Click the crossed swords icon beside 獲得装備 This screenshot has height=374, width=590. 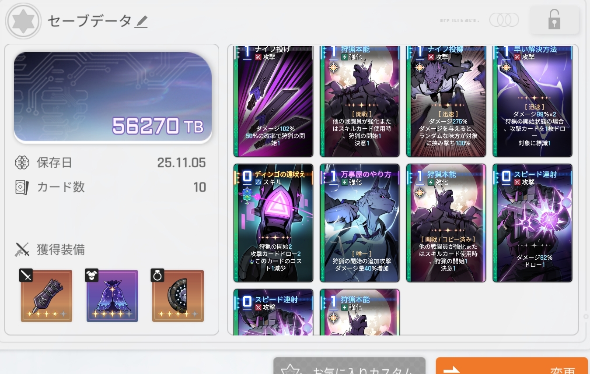[x=22, y=250]
